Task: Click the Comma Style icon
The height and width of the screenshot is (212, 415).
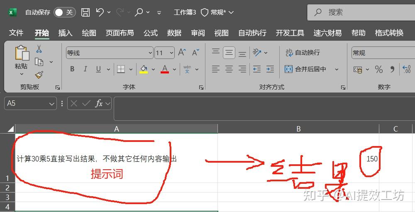Action: coord(392,69)
